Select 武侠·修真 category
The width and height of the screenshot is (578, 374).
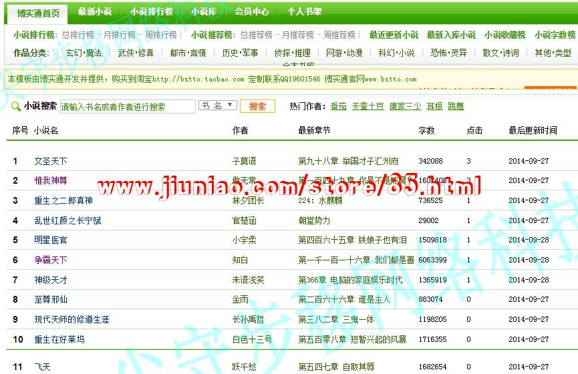[136, 53]
